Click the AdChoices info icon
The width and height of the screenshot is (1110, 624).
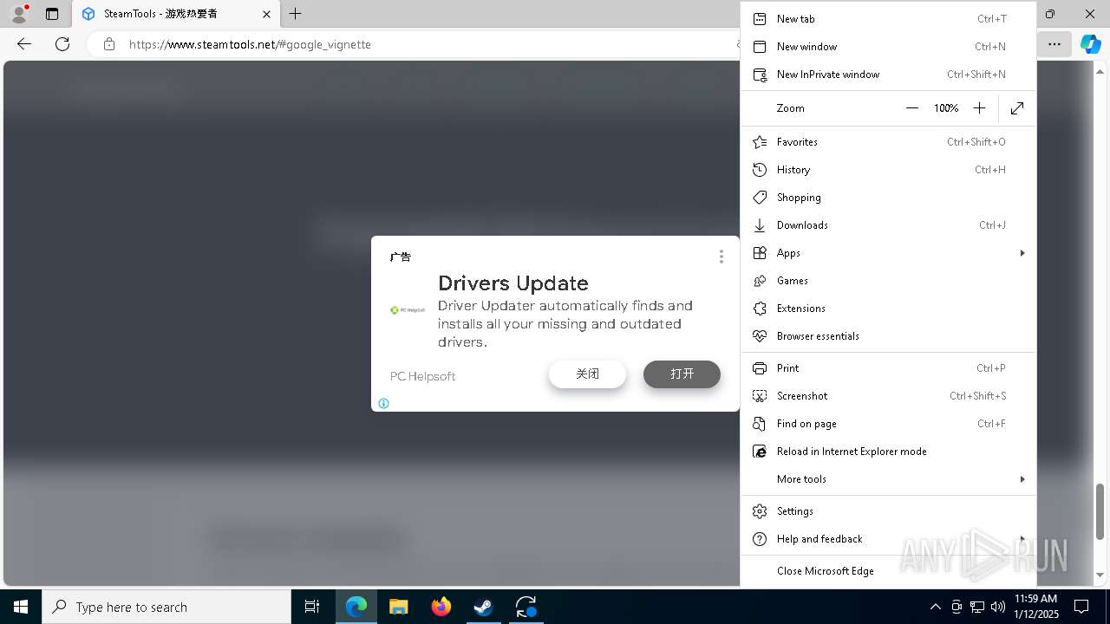coord(383,403)
